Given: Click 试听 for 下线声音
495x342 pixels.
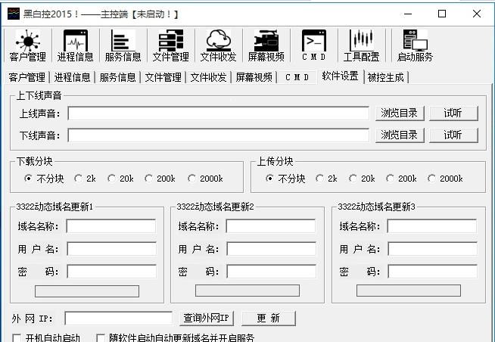Looking at the screenshot, I should pos(453,135).
